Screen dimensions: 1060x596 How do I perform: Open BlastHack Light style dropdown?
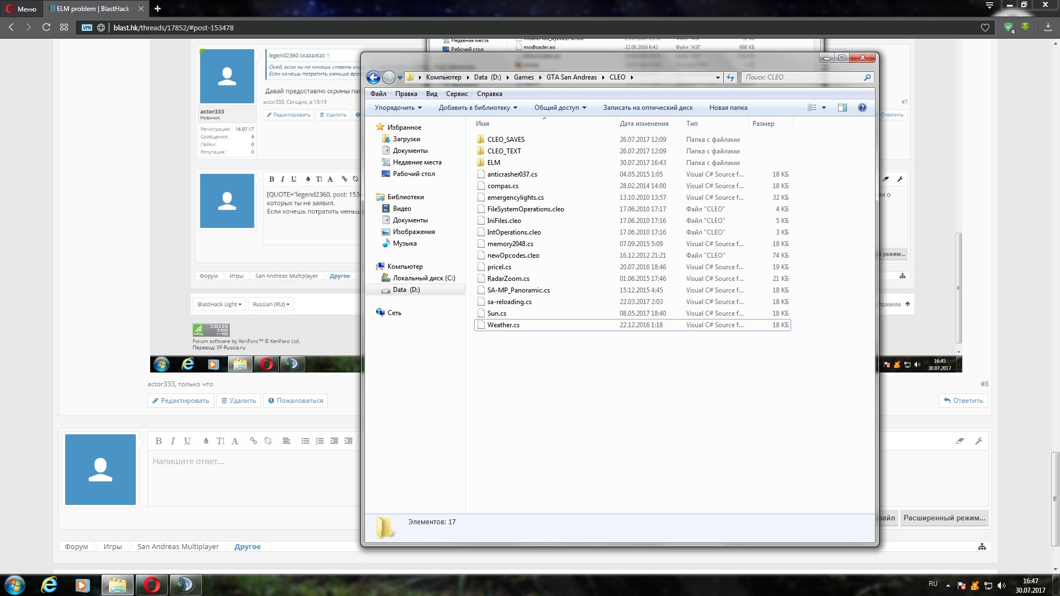(x=219, y=304)
